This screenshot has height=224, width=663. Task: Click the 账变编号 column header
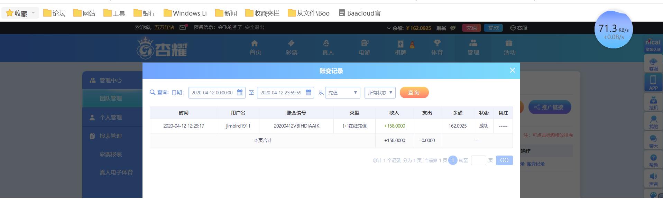[x=296, y=113]
